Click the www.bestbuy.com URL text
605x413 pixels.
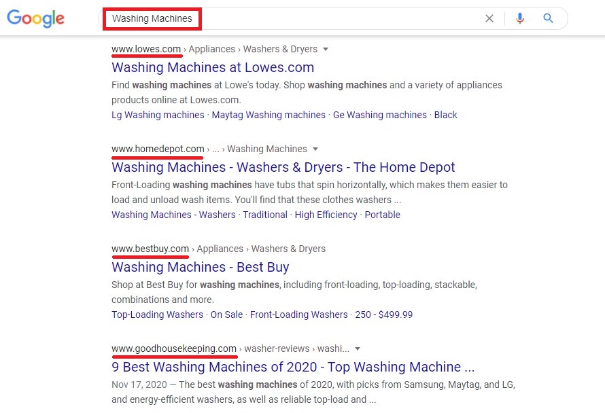(x=150, y=249)
